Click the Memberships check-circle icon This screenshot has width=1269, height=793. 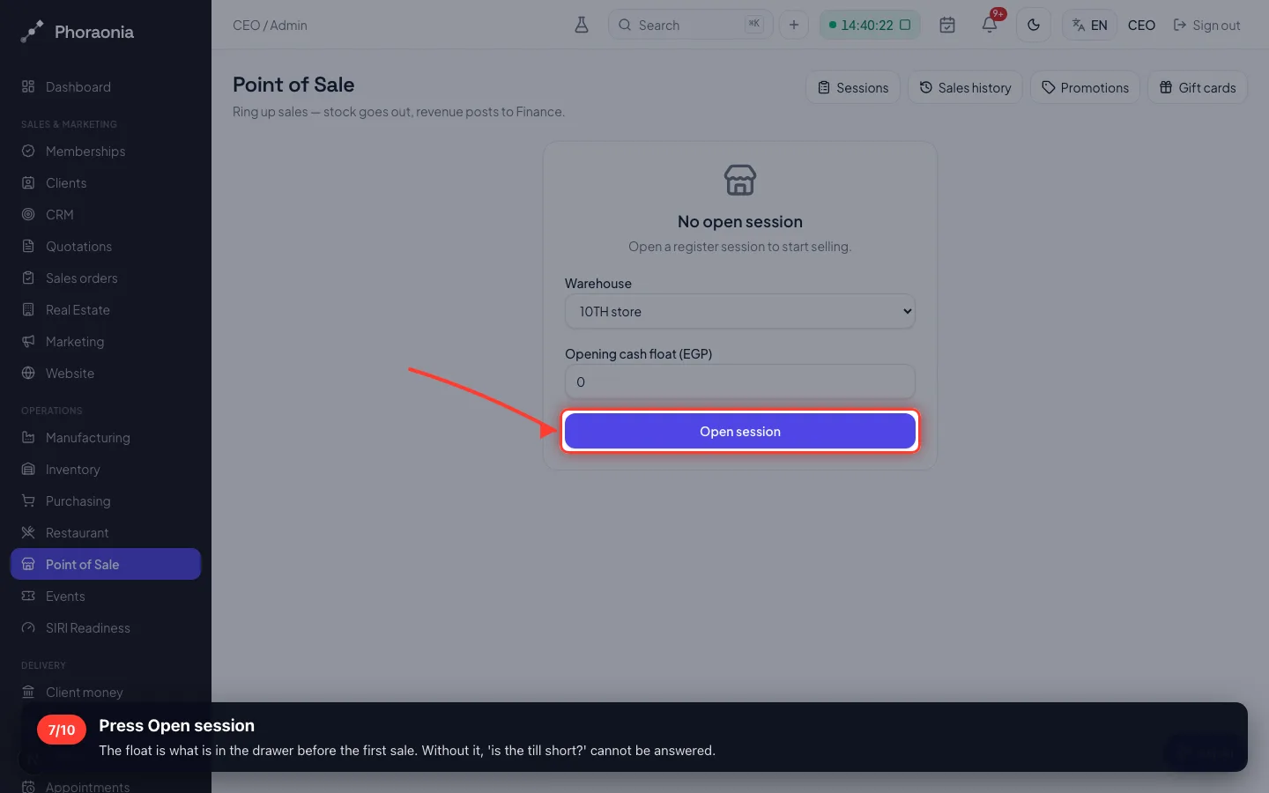tap(28, 152)
